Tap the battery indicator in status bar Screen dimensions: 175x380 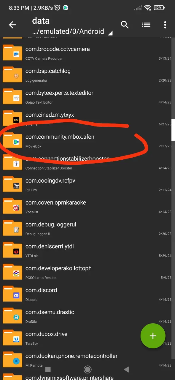[x=159, y=8]
